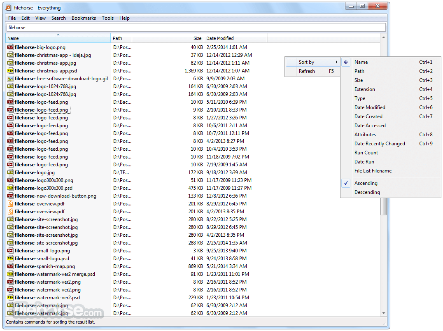Click the Path column header

tap(121, 38)
